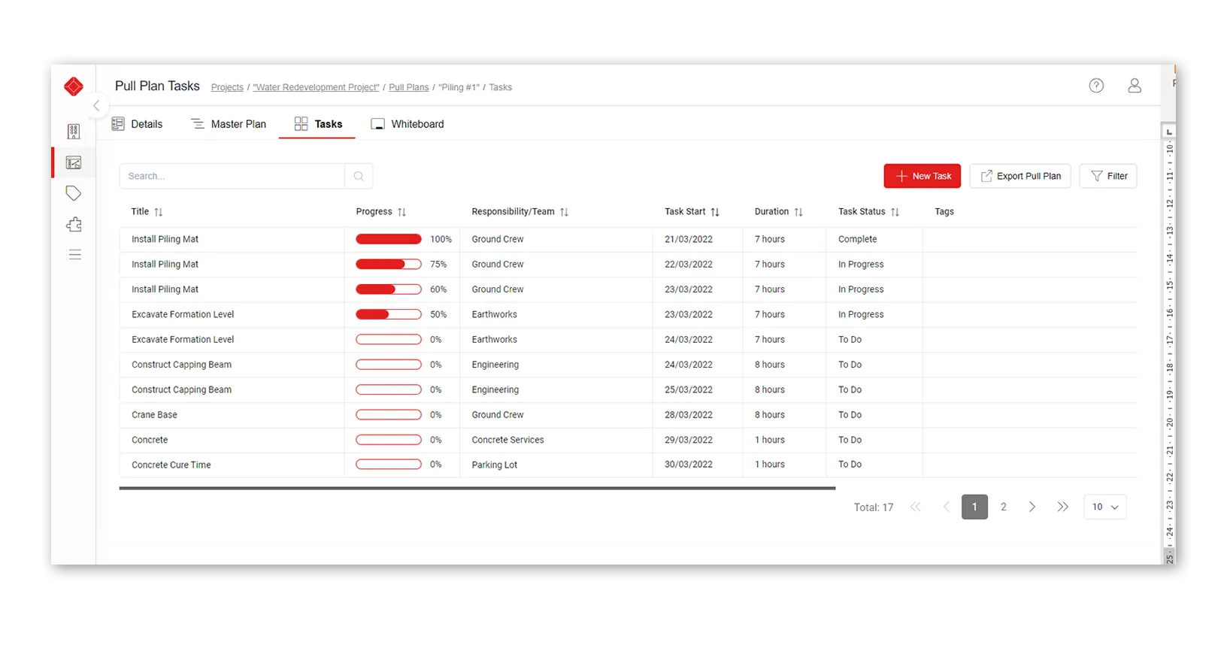Collapse the sidebar with the chevron arrow
Image resolution: width=1230 pixels, height=654 pixels.
coord(96,106)
